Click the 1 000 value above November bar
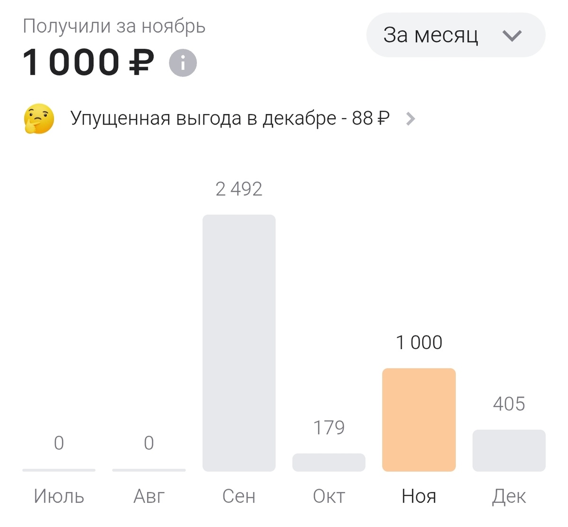Image resolution: width=568 pixels, height=527 pixels. click(419, 342)
